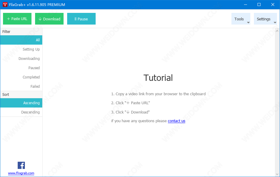Start downloads with the Download button

point(49,19)
